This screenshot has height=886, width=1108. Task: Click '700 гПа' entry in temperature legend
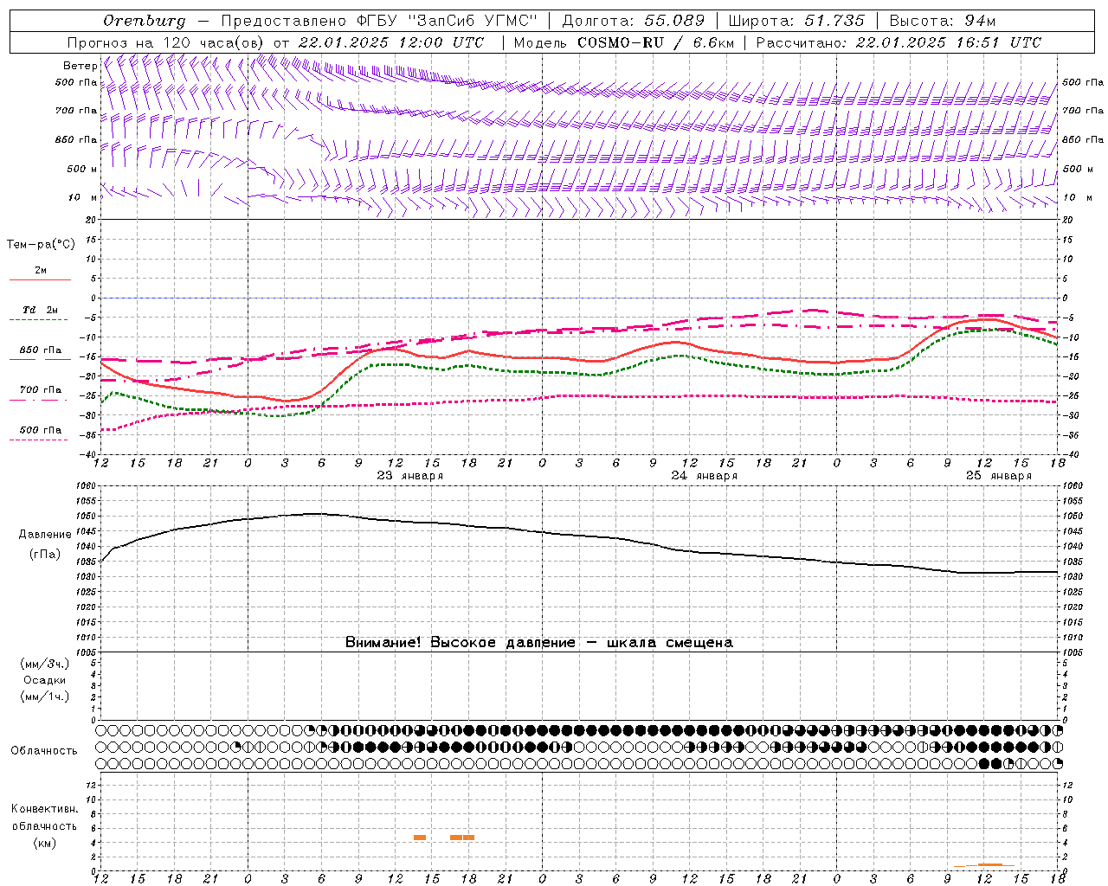[x=41, y=390]
